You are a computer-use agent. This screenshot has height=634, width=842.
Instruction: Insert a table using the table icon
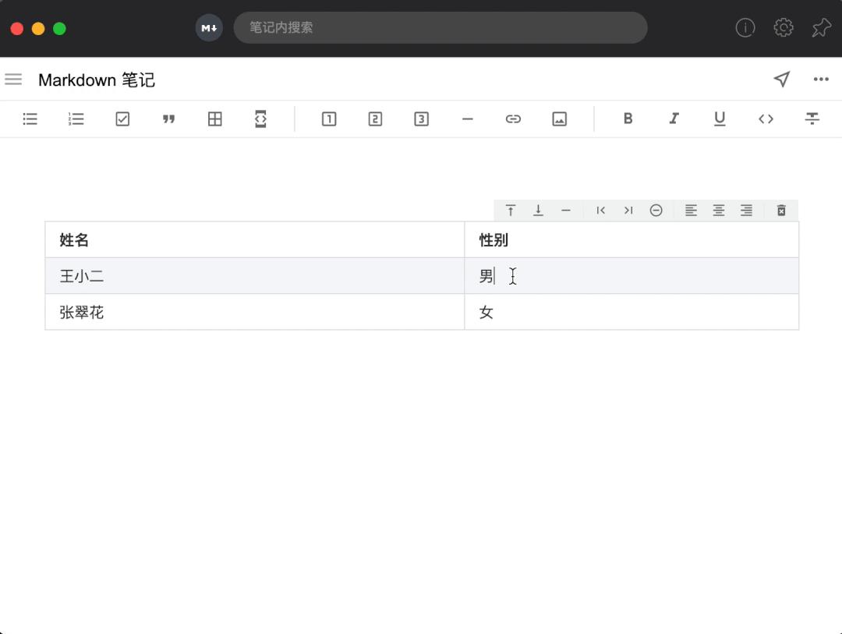pyautogui.click(x=214, y=119)
